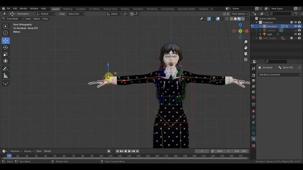Toggle the Collection exclude checkbox
Image resolution: width=303 pixels, height=170 pixels.
tap(292, 22)
